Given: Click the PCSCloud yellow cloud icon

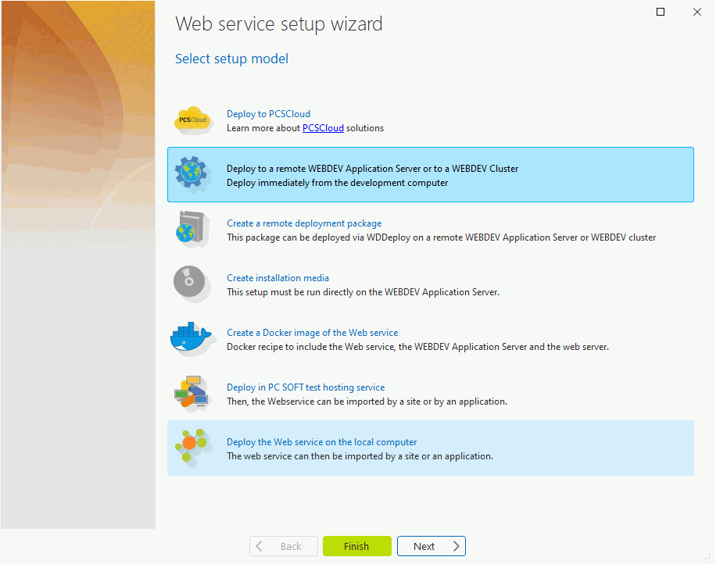Looking at the screenshot, I should [x=192, y=120].
